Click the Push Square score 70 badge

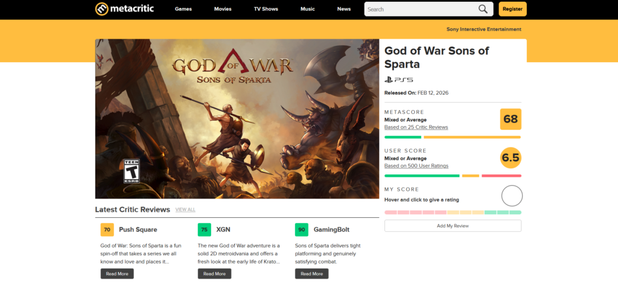coord(107,230)
